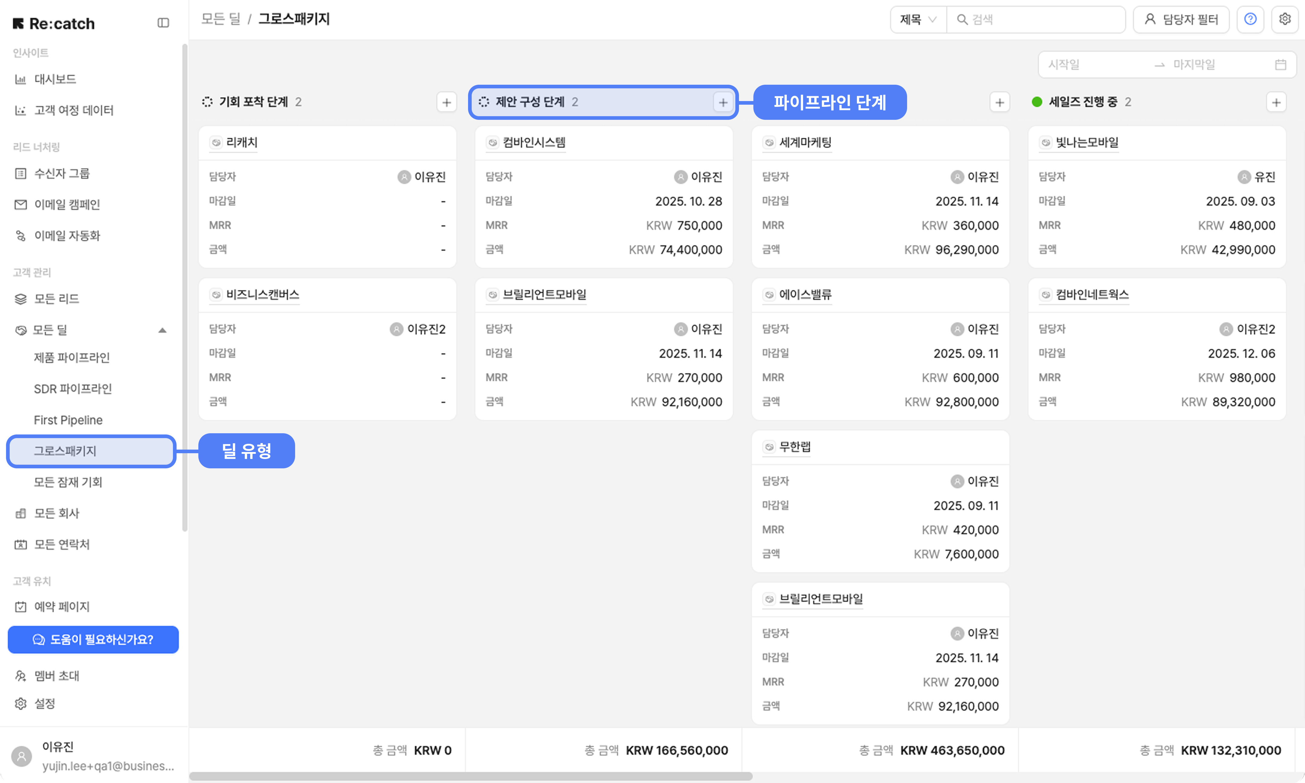
Task: Add deal to 세일즈 진행 중 column
Action: click(x=1276, y=102)
